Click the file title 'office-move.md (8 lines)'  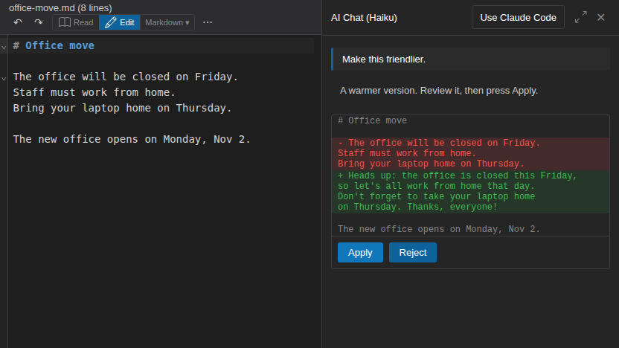pyautogui.click(x=60, y=8)
